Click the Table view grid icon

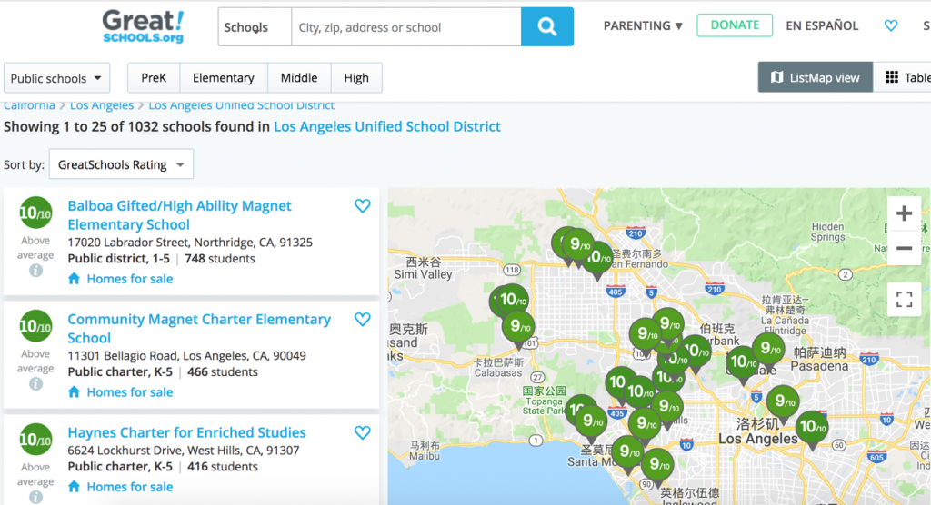[891, 77]
